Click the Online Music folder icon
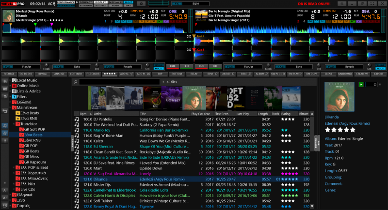 click(14, 86)
